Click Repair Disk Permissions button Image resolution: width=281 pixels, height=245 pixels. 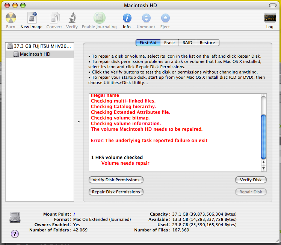pyautogui.click(x=116, y=192)
